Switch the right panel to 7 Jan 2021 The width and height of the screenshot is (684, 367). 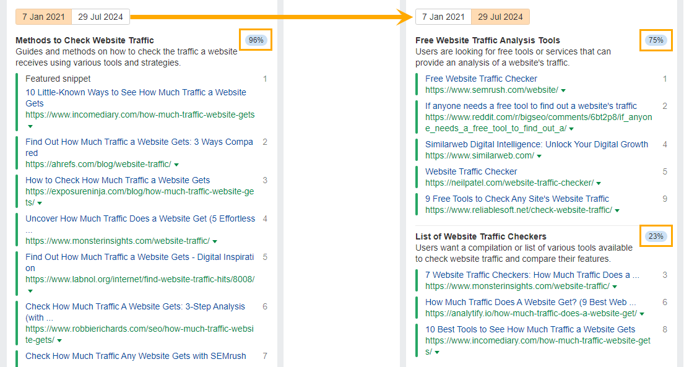(443, 17)
